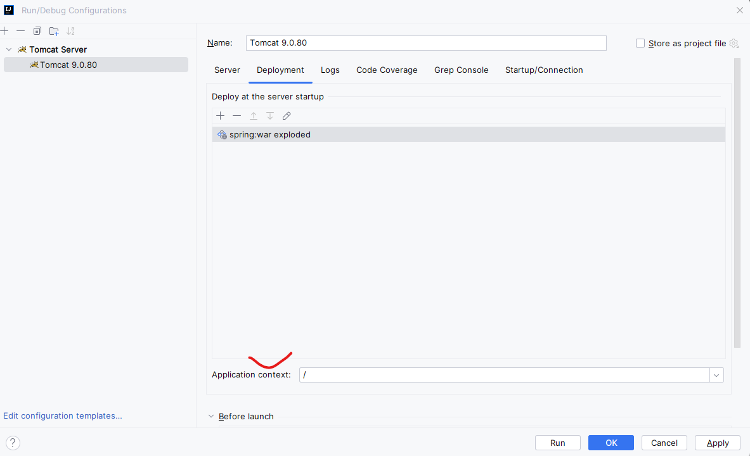Open help with the question mark icon

pyautogui.click(x=13, y=443)
